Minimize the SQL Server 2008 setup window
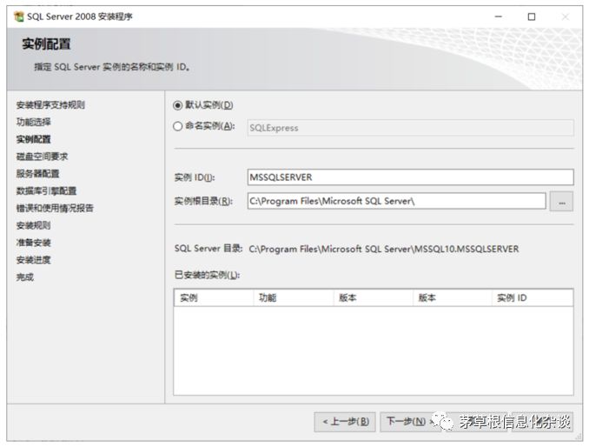Viewport: 589px width, 447px height. [x=499, y=17]
